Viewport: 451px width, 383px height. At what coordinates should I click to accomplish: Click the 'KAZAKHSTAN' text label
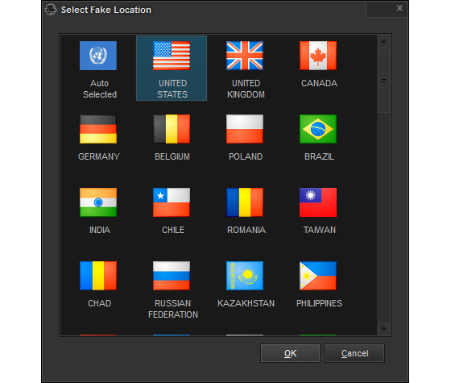(x=246, y=303)
